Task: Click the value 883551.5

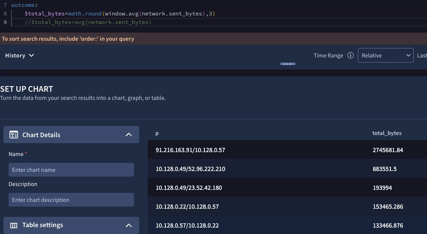Action: click(x=384, y=169)
